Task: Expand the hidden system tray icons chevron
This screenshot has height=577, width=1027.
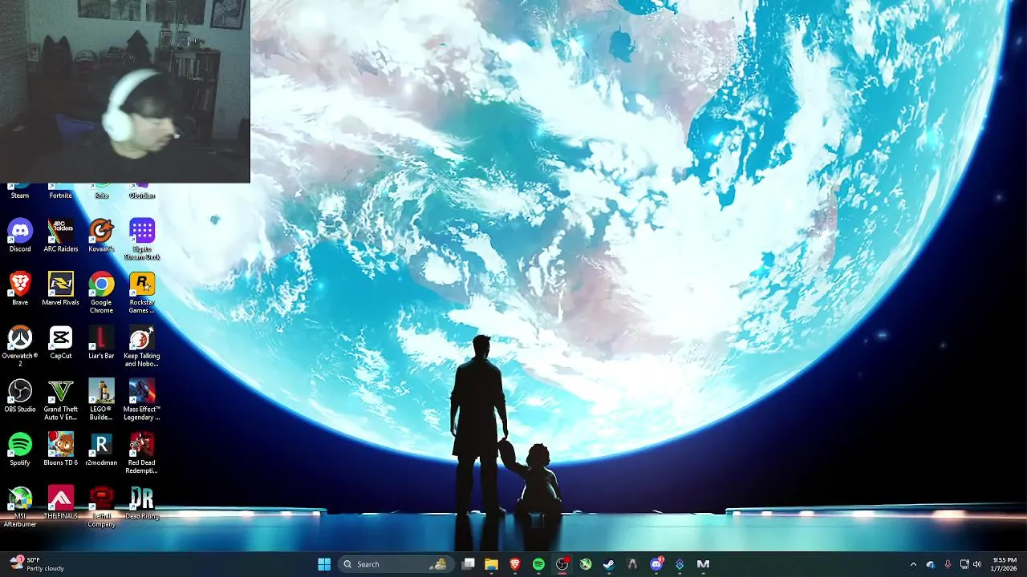Action: click(913, 564)
